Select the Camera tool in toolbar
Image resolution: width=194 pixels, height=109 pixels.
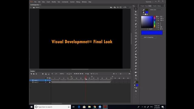click(x=136, y=72)
